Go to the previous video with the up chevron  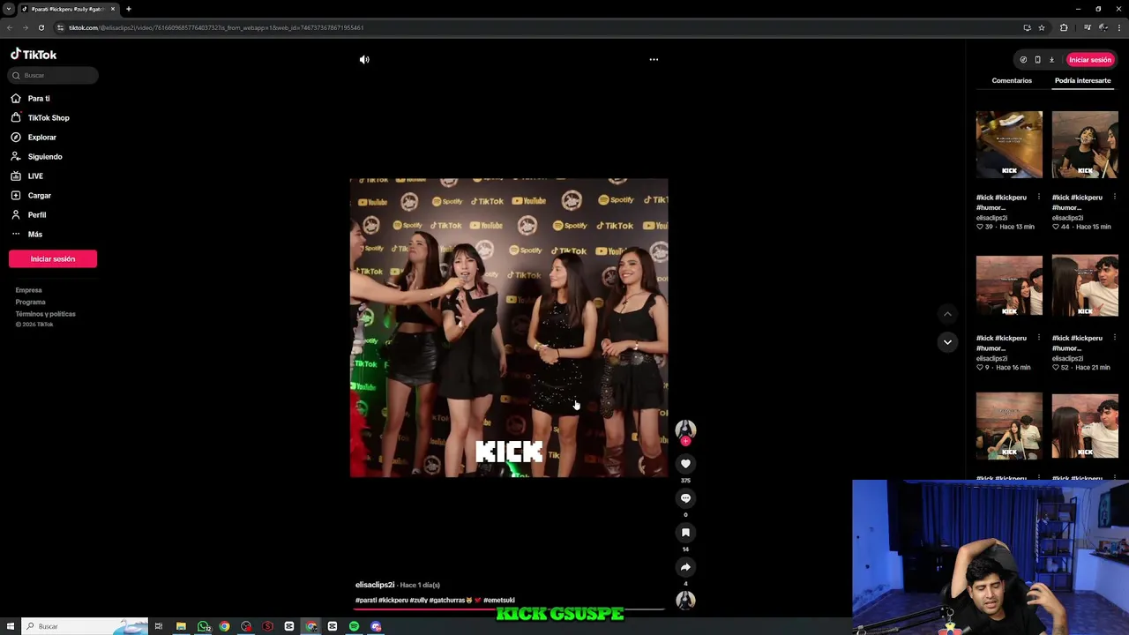pos(947,314)
